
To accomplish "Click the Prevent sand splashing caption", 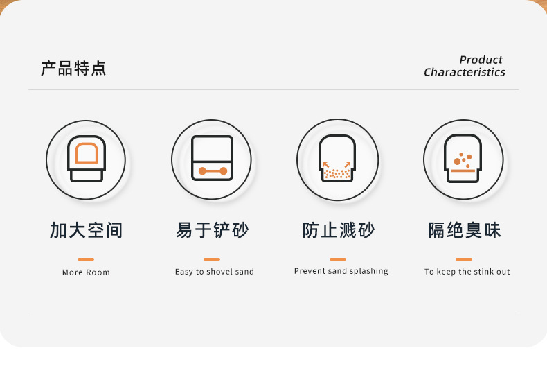I will coord(341,271).
